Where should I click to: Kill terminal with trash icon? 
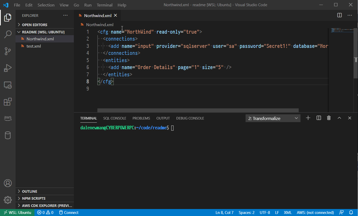(x=329, y=118)
